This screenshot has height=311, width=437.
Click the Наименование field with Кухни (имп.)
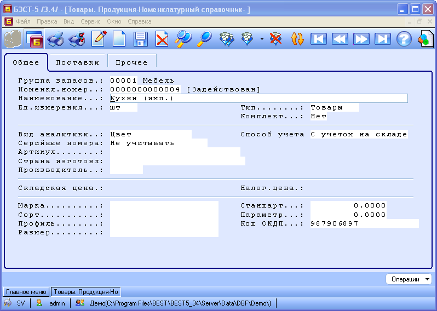click(x=258, y=99)
